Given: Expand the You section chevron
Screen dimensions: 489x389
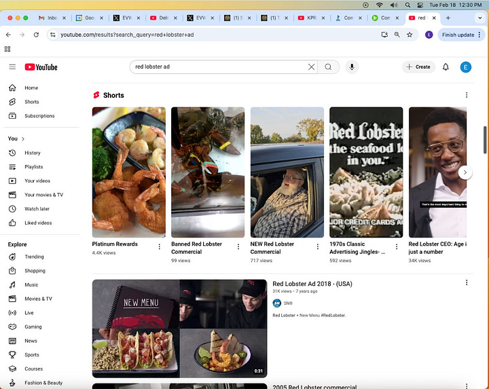Looking at the screenshot, I should [23, 138].
